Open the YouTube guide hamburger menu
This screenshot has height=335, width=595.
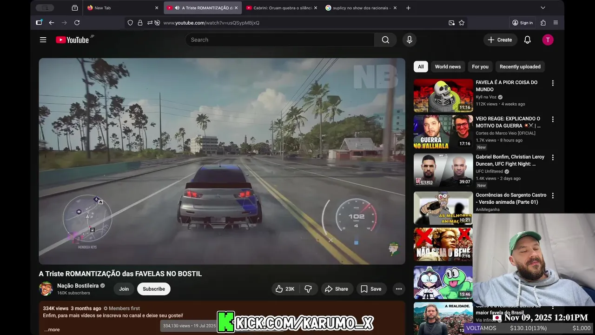click(x=43, y=40)
